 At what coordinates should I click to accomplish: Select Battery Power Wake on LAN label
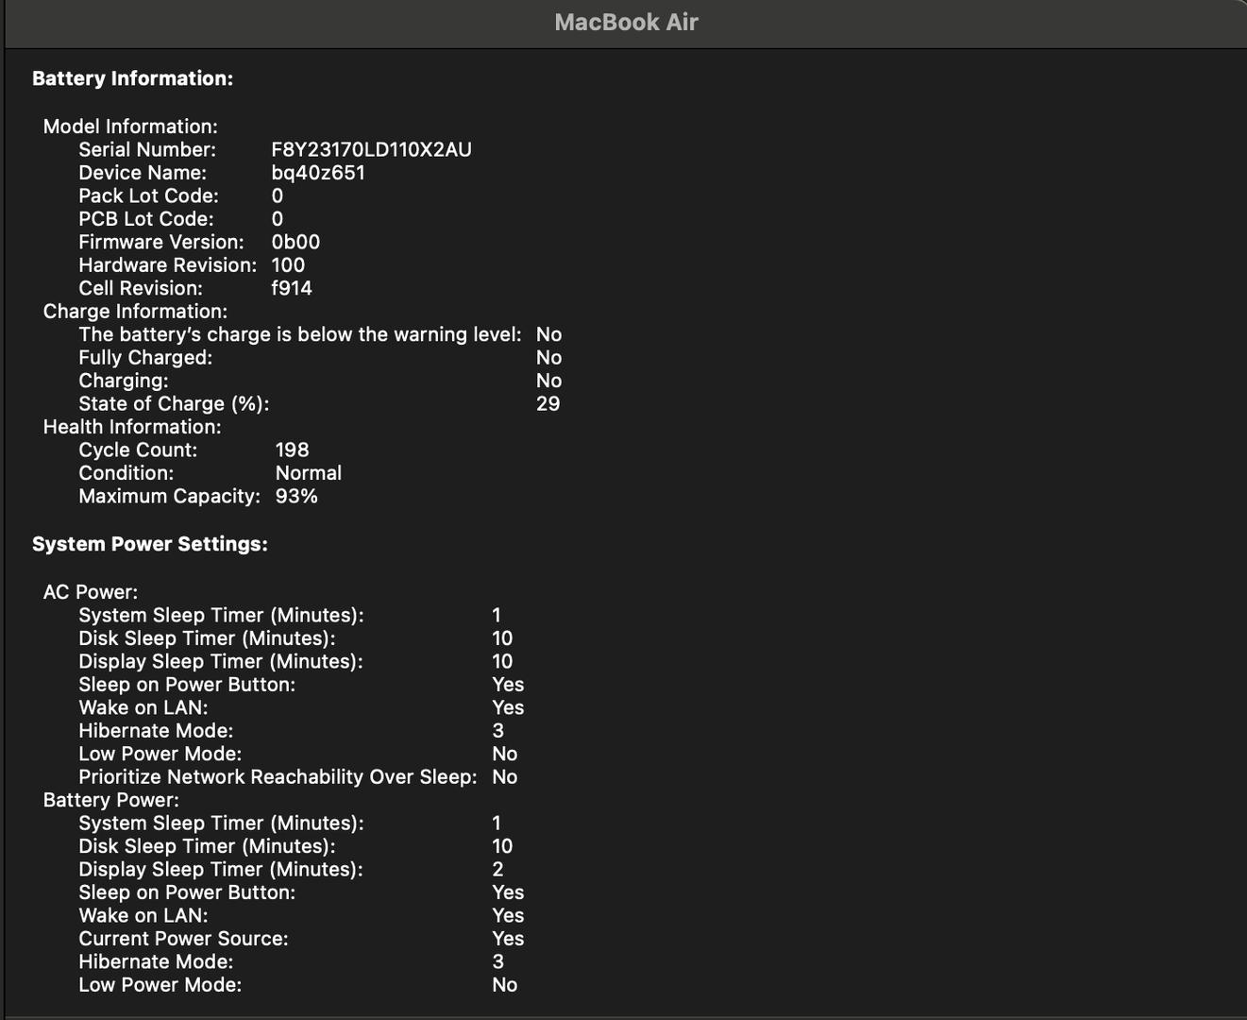(x=143, y=915)
